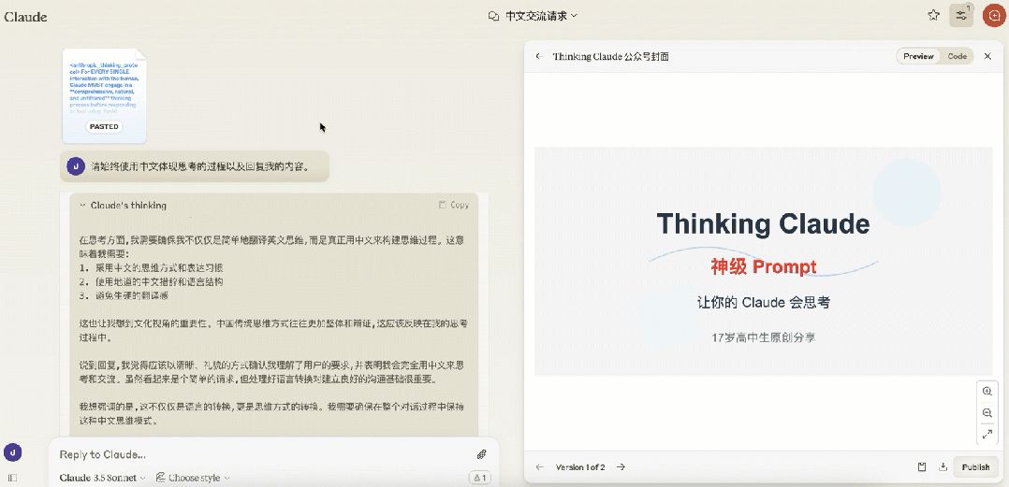Open the Choose style dropdown
The width and height of the screenshot is (1009, 487).
193,478
